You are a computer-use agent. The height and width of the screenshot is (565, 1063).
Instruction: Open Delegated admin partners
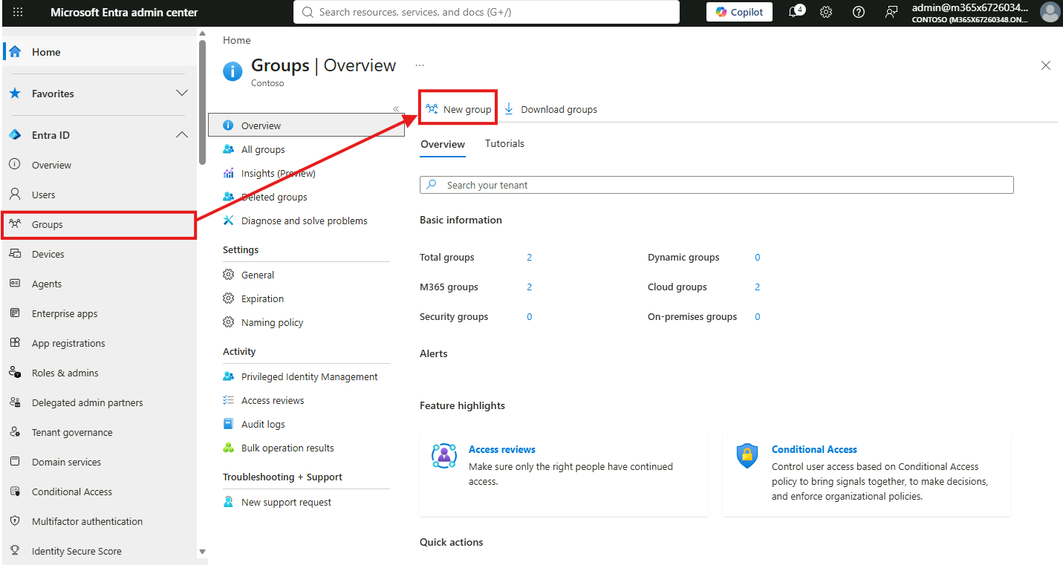click(x=100, y=402)
